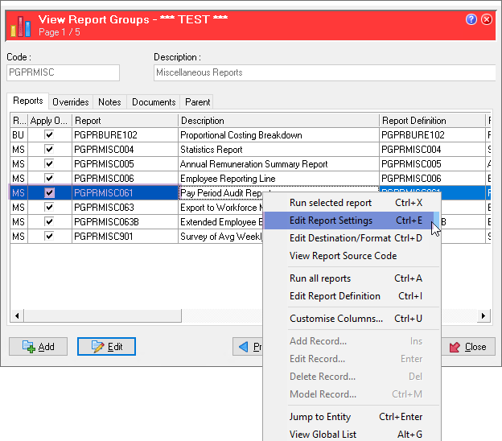
Task: Click the Edit button with pencil icon
Action: (106, 347)
